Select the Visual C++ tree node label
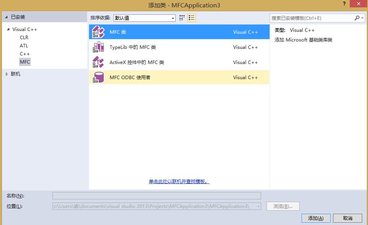 tap(24, 29)
